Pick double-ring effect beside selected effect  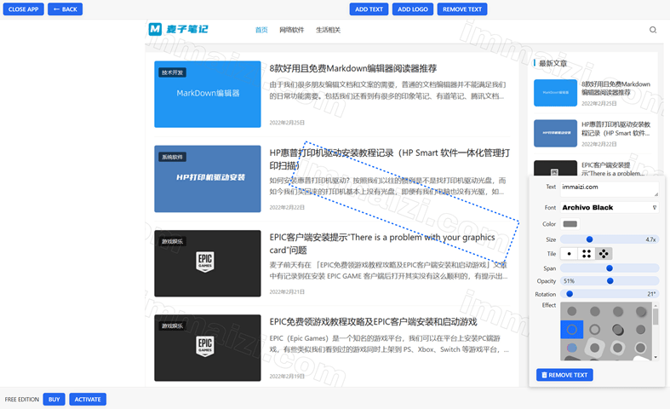pyautogui.click(x=594, y=330)
